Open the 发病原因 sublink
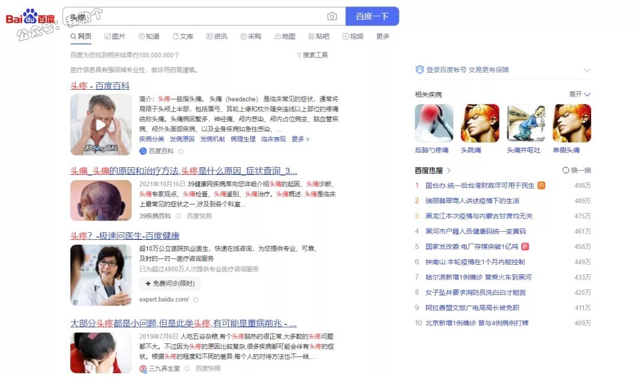 (182, 139)
